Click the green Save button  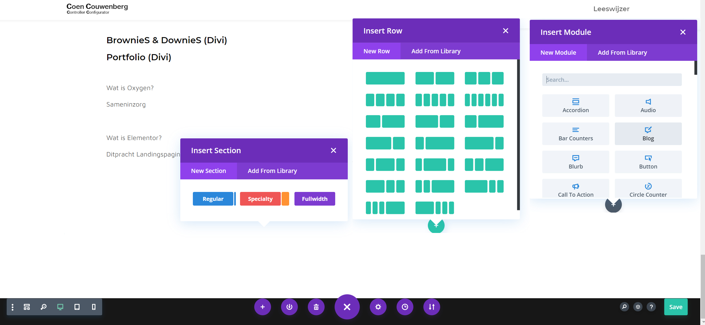coord(675,307)
